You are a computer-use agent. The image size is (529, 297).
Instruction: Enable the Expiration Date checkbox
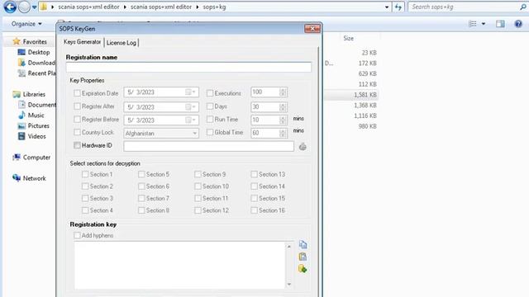(x=77, y=93)
